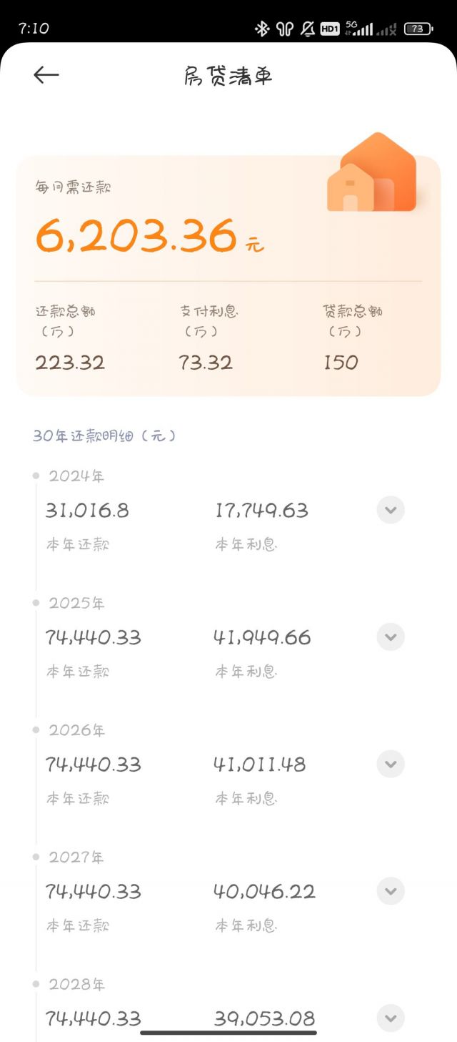Screen dimensions: 457x1042
Task: Expand the 2027年 repayment details
Action: [x=391, y=891]
